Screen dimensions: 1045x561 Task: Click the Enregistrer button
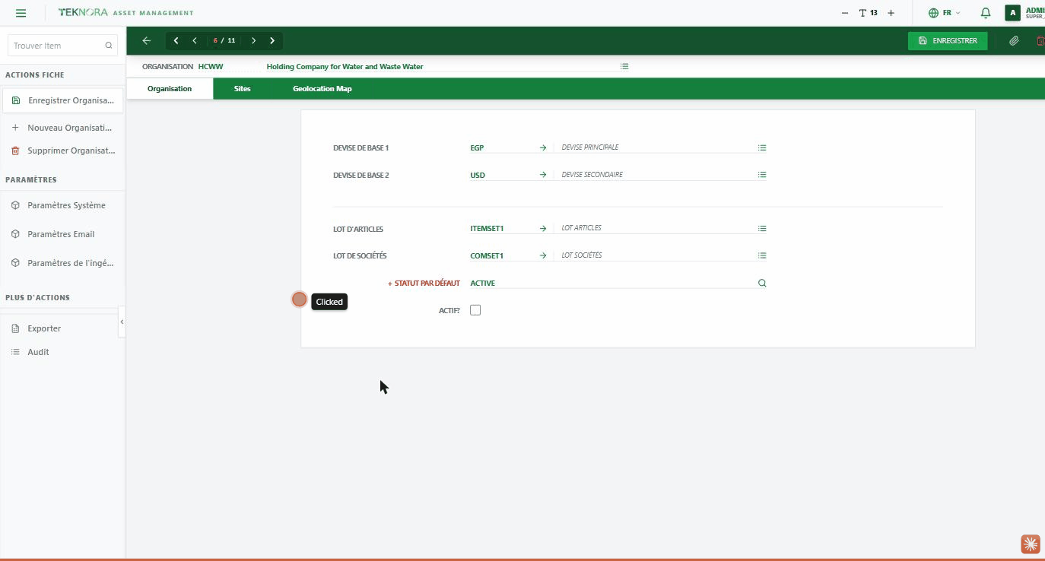click(948, 40)
